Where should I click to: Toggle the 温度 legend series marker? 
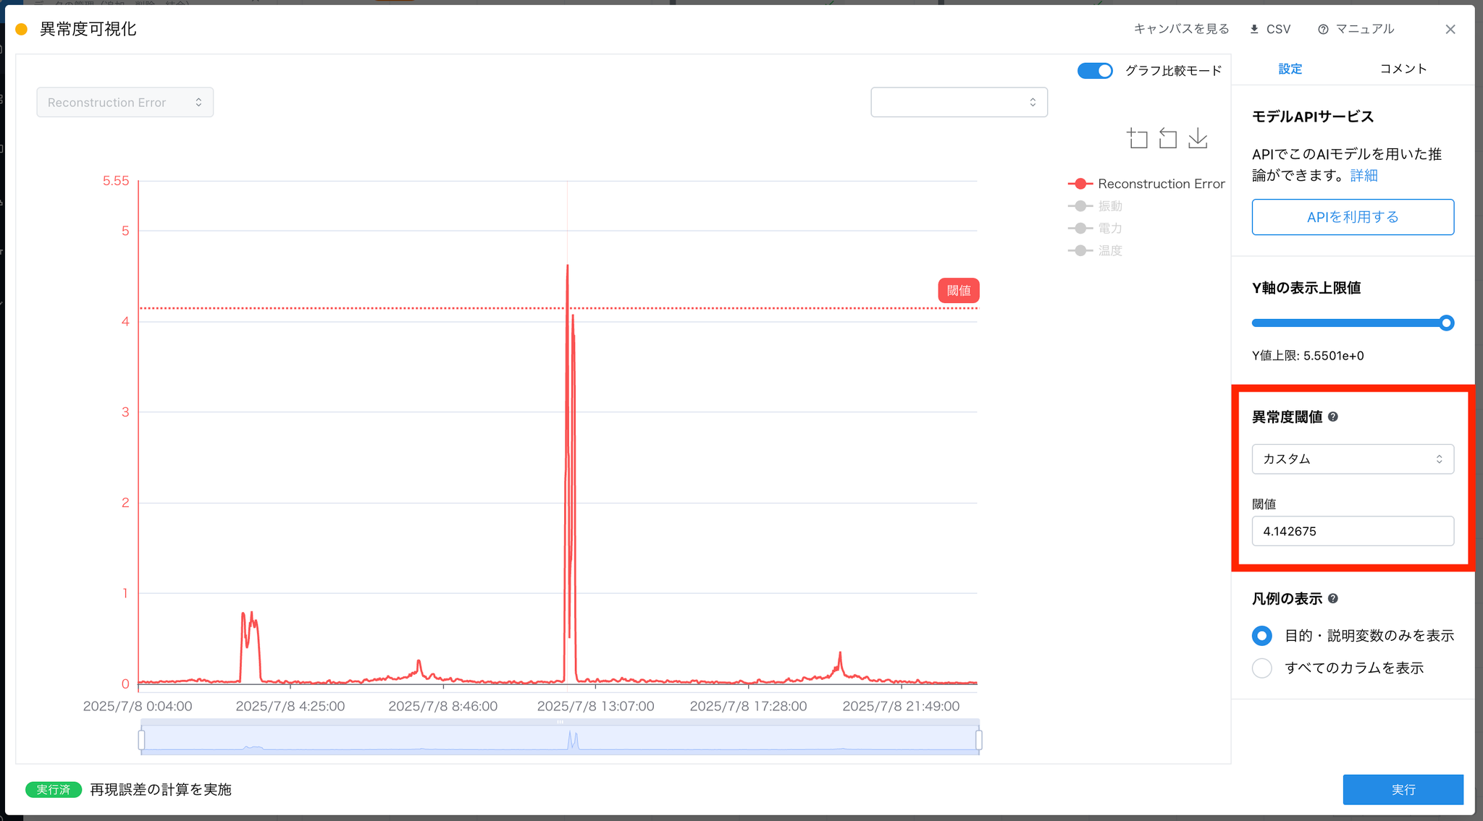point(1080,250)
